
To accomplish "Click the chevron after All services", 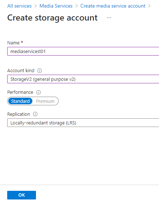I will 36,6.
